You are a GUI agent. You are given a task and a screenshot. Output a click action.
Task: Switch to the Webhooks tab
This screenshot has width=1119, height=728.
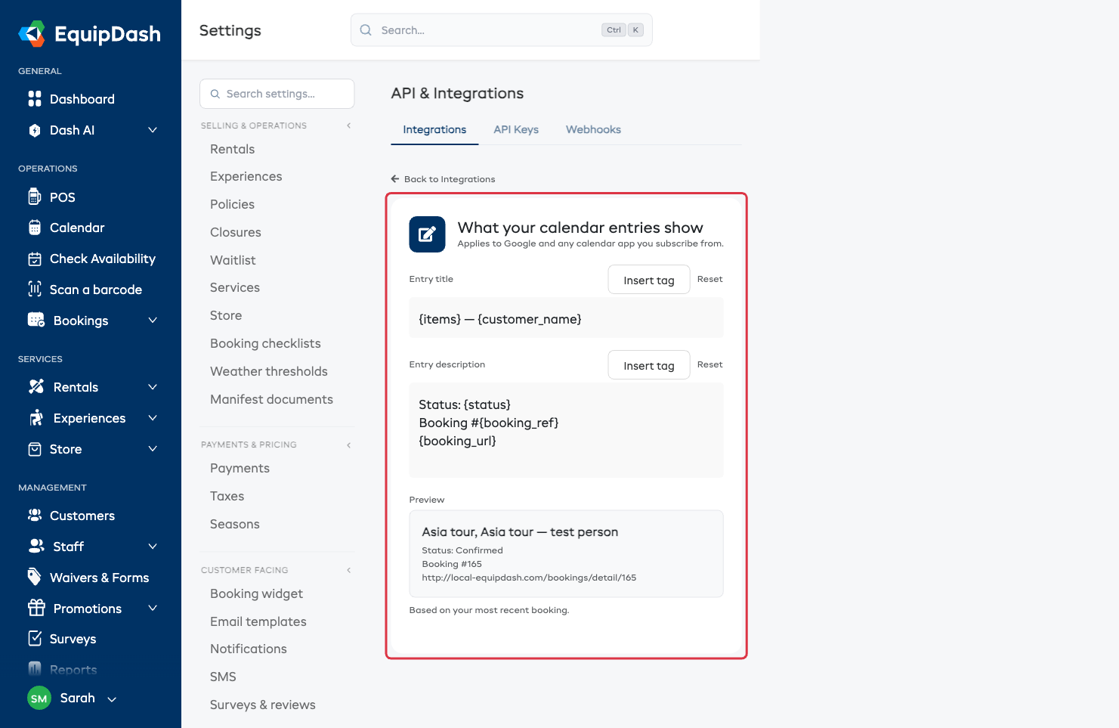coord(593,130)
